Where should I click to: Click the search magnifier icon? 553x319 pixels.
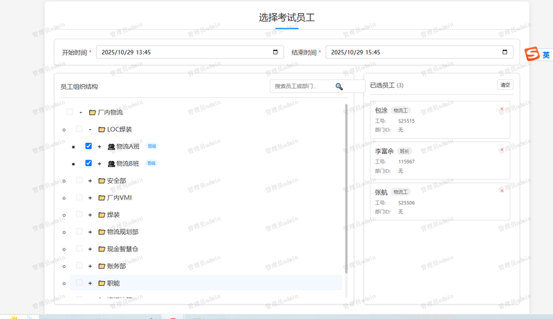pos(339,86)
